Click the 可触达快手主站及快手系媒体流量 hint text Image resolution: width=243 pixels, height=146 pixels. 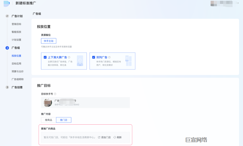click(x=56, y=47)
